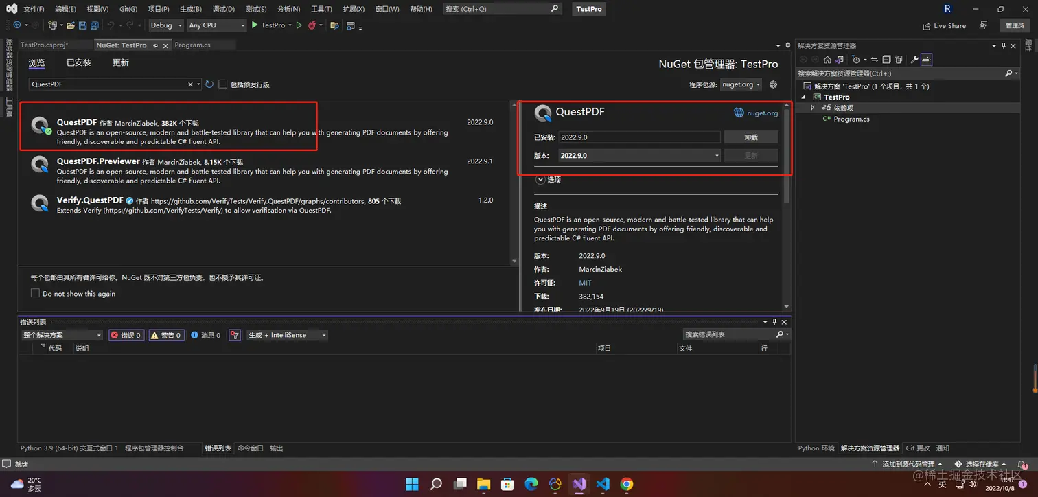
Task: Open Chrome from Windows taskbar
Action: (626, 484)
